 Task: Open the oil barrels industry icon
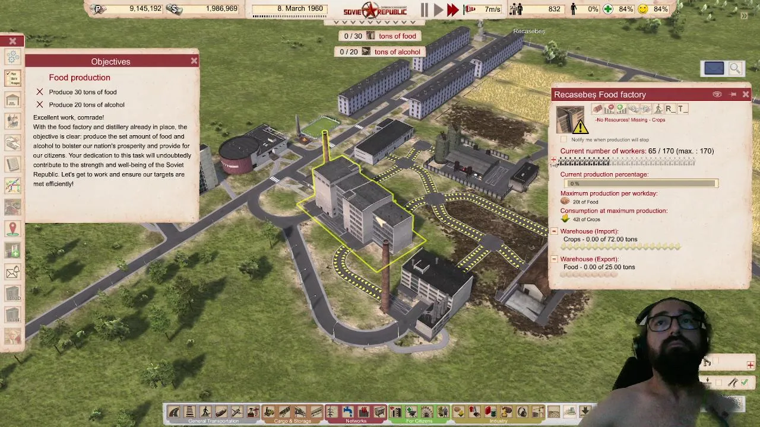(x=490, y=411)
